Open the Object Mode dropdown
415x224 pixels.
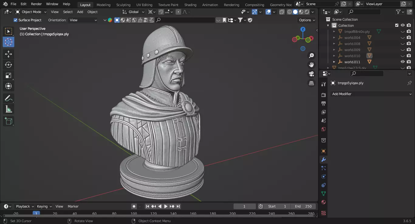(x=31, y=12)
